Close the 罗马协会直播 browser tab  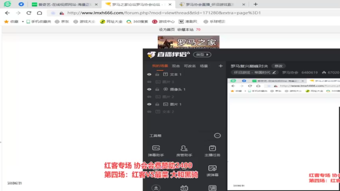[x=244, y=4]
